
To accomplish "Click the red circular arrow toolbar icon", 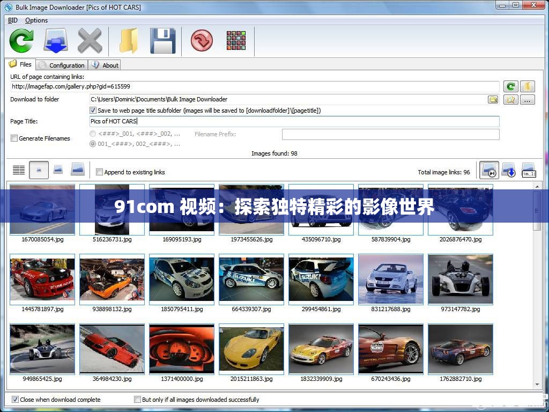I will 202,41.
